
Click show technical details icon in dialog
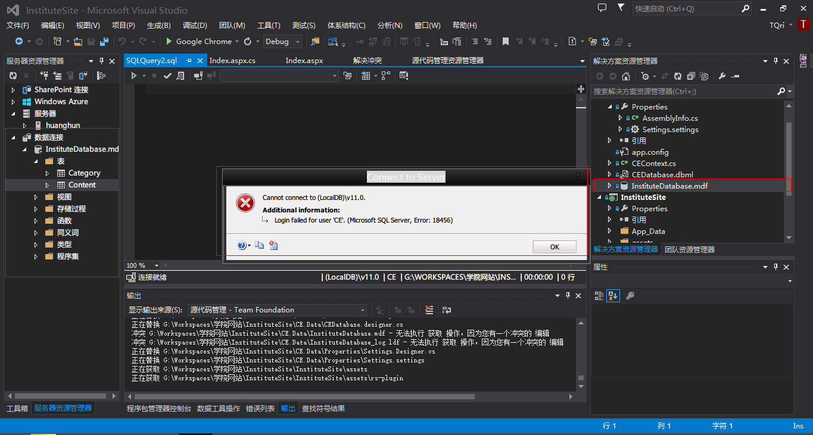click(273, 245)
